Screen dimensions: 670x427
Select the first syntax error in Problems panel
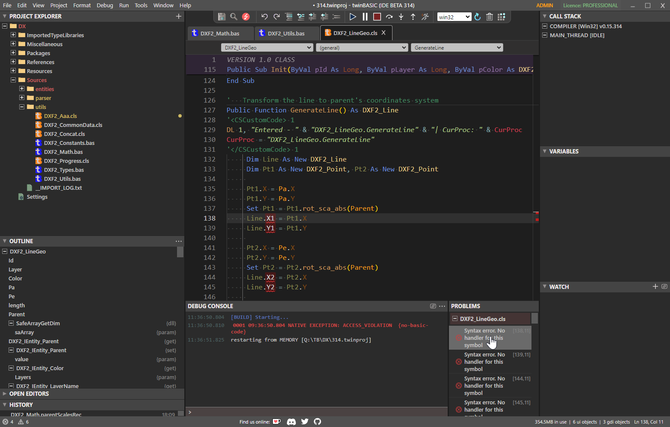click(490, 338)
